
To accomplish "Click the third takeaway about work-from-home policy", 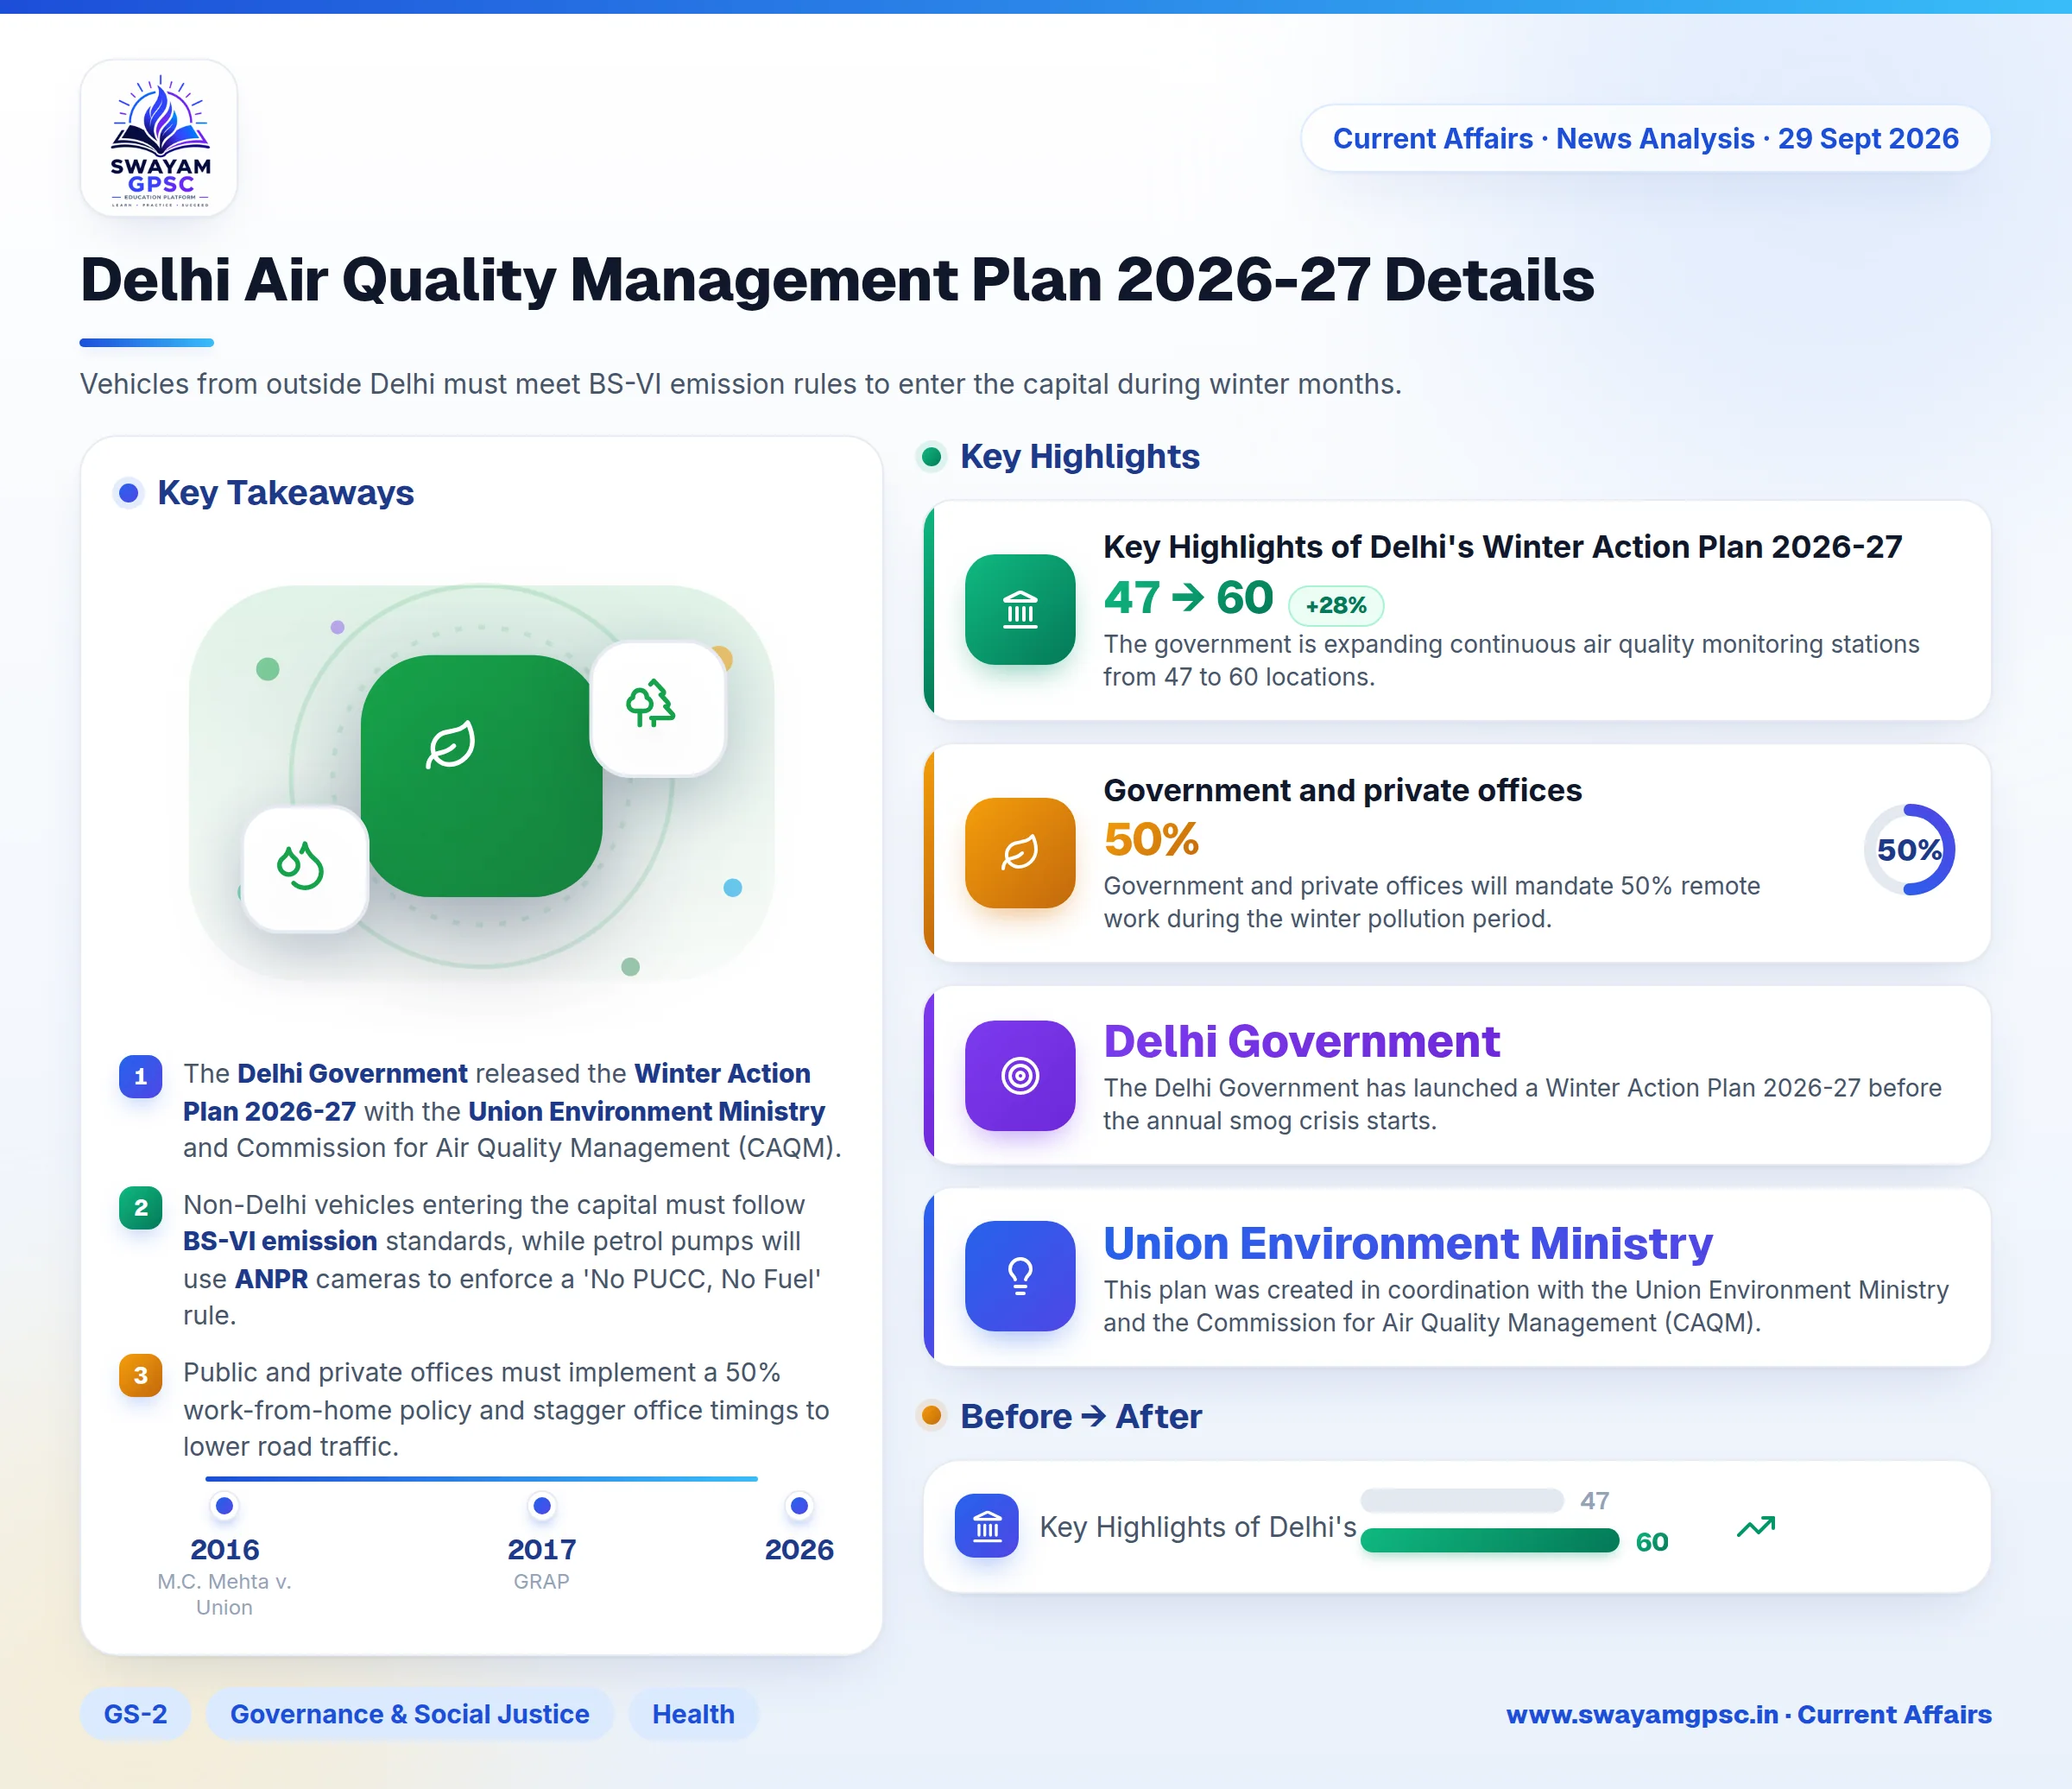I will click(x=506, y=1409).
